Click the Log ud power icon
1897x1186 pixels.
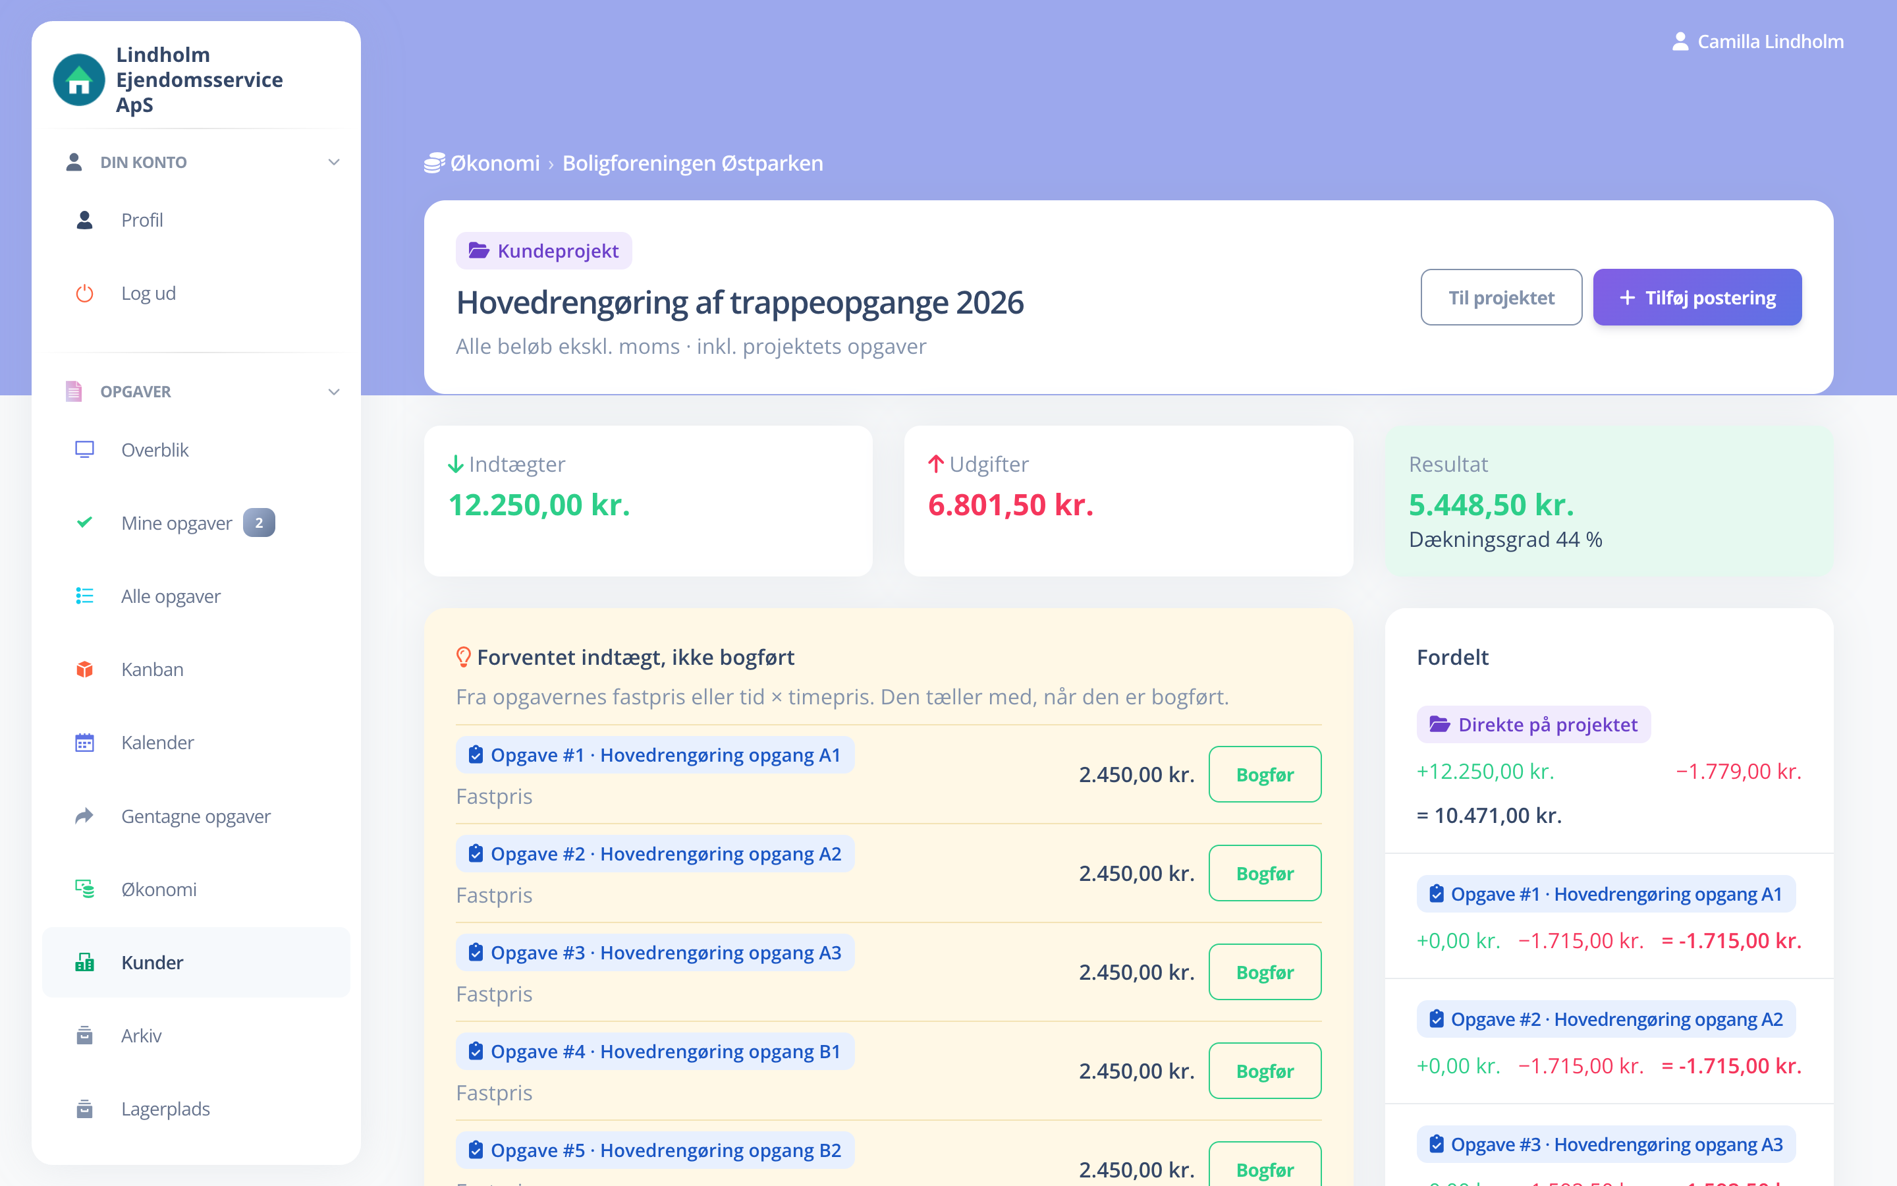(x=85, y=293)
